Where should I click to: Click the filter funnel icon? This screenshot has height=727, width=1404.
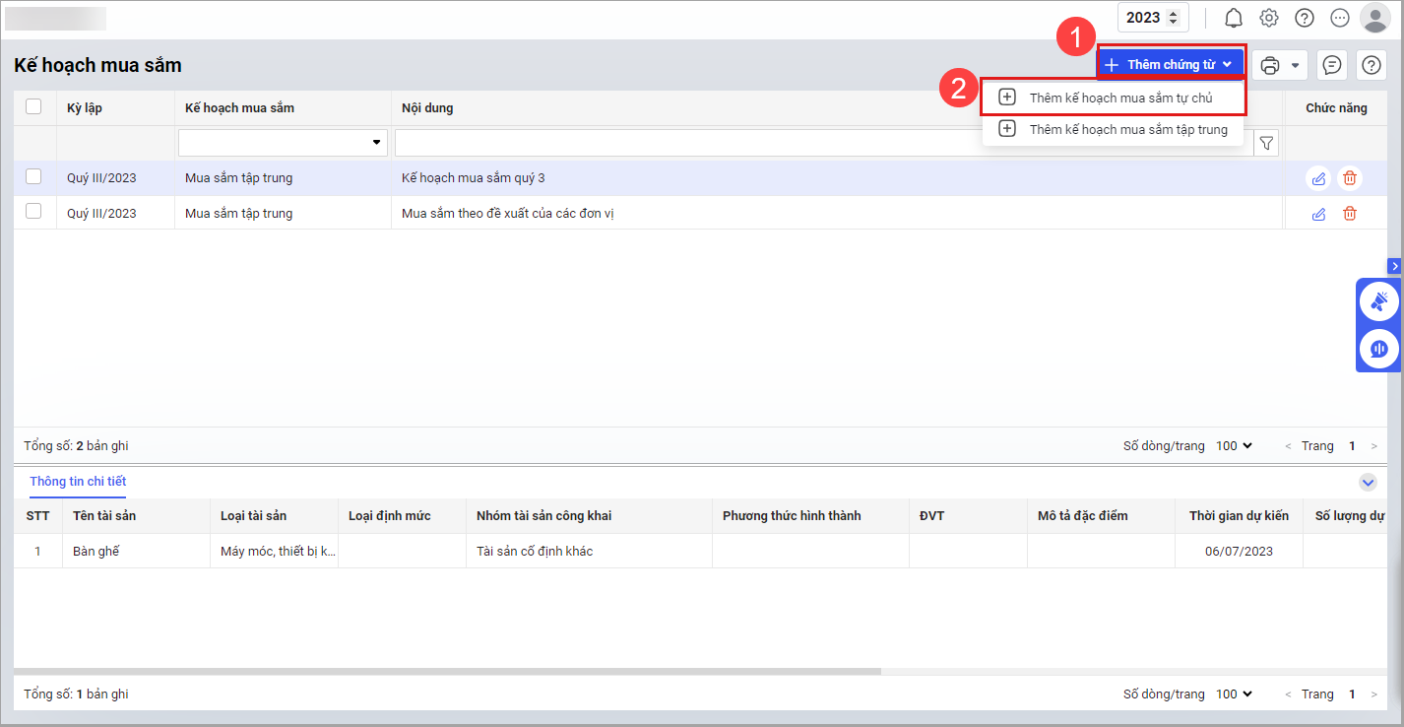[x=1266, y=144]
